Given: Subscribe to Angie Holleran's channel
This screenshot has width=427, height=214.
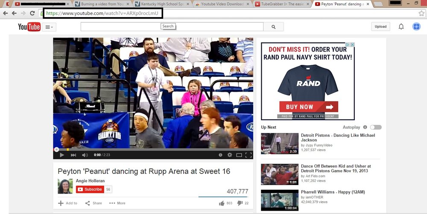Looking at the screenshot, I should tap(90, 189).
